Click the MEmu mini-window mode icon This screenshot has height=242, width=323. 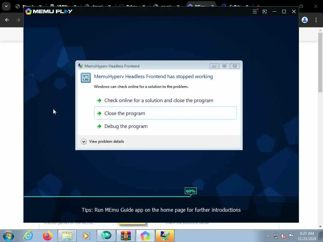click(265, 12)
